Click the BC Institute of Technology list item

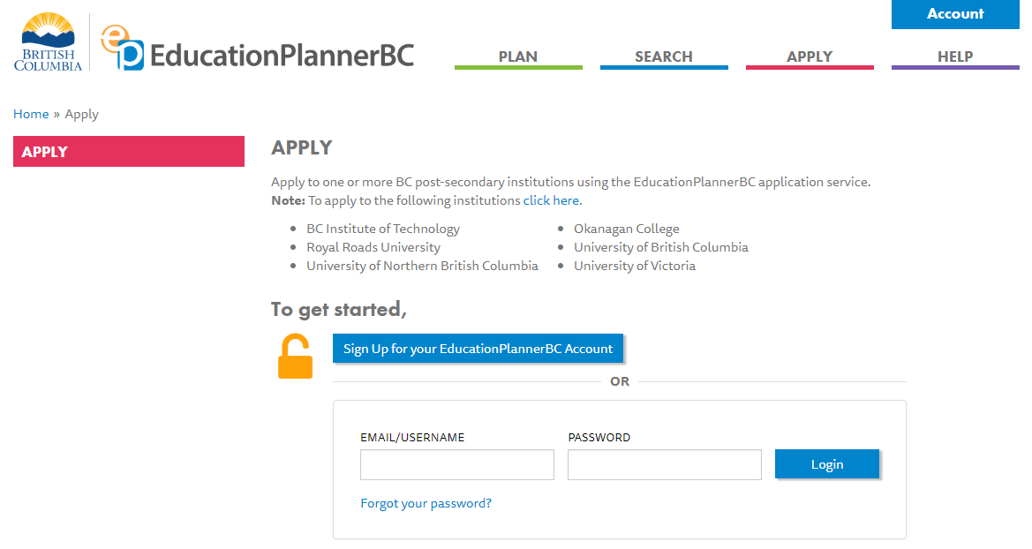[382, 229]
